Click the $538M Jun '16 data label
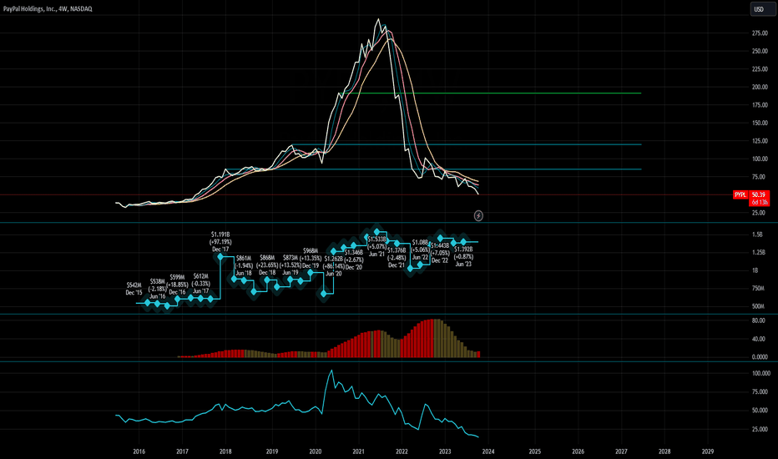 point(158,289)
